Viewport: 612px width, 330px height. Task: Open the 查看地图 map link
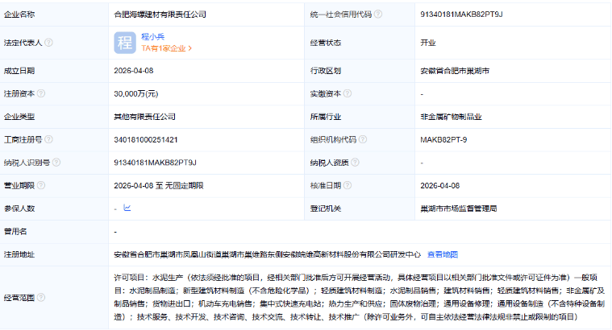(x=443, y=254)
